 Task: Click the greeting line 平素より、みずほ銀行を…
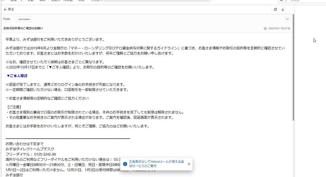pyautogui.click(x=55, y=40)
